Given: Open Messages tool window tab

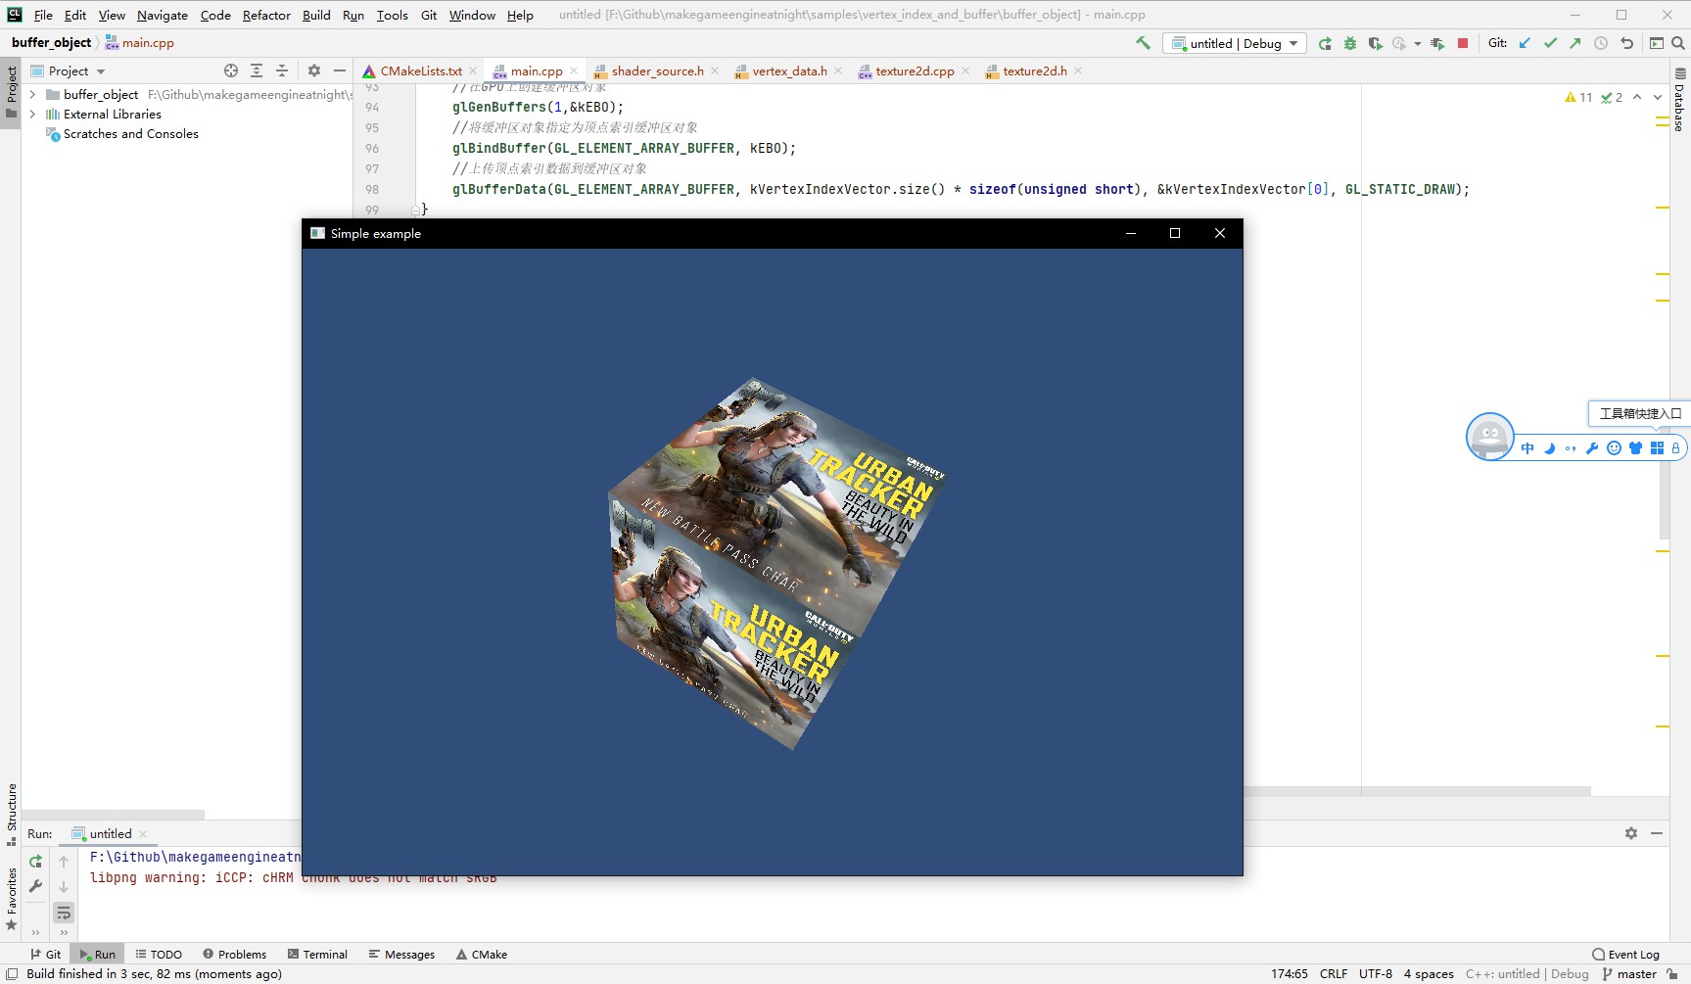Looking at the screenshot, I should click(401, 955).
